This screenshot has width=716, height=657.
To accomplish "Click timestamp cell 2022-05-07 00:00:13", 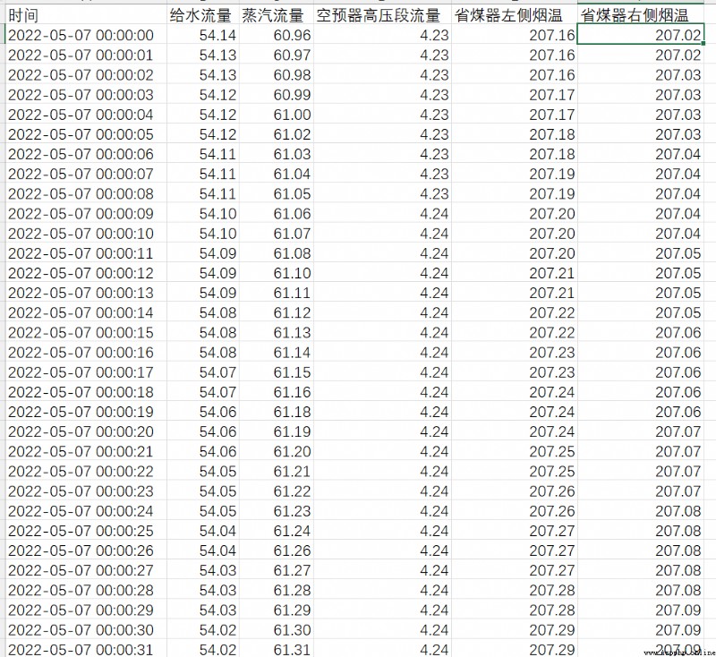I will (x=86, y=293).
